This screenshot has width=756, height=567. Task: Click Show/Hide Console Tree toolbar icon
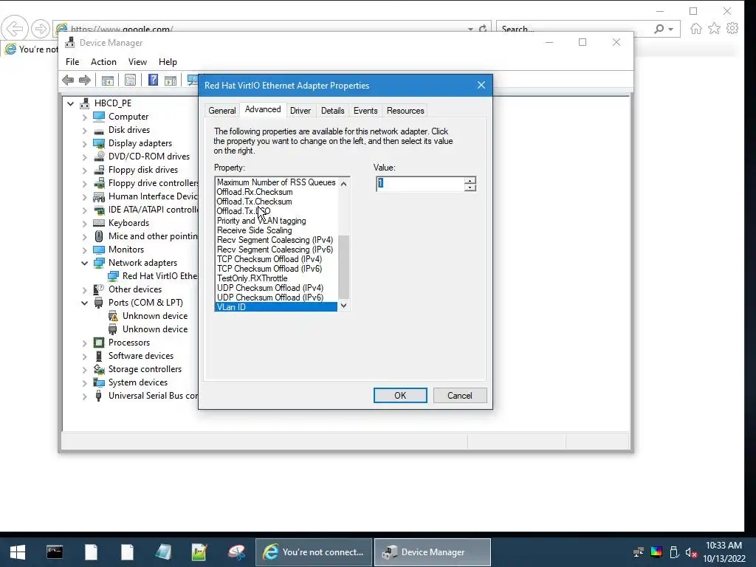pos(108,80)
